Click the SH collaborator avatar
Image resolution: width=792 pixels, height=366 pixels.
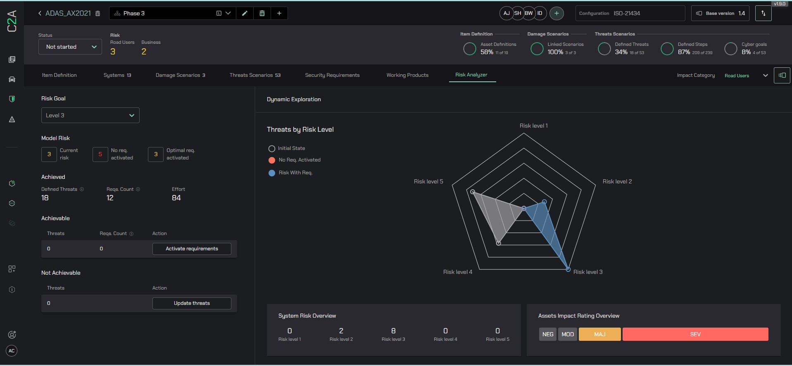pos(518,13)
